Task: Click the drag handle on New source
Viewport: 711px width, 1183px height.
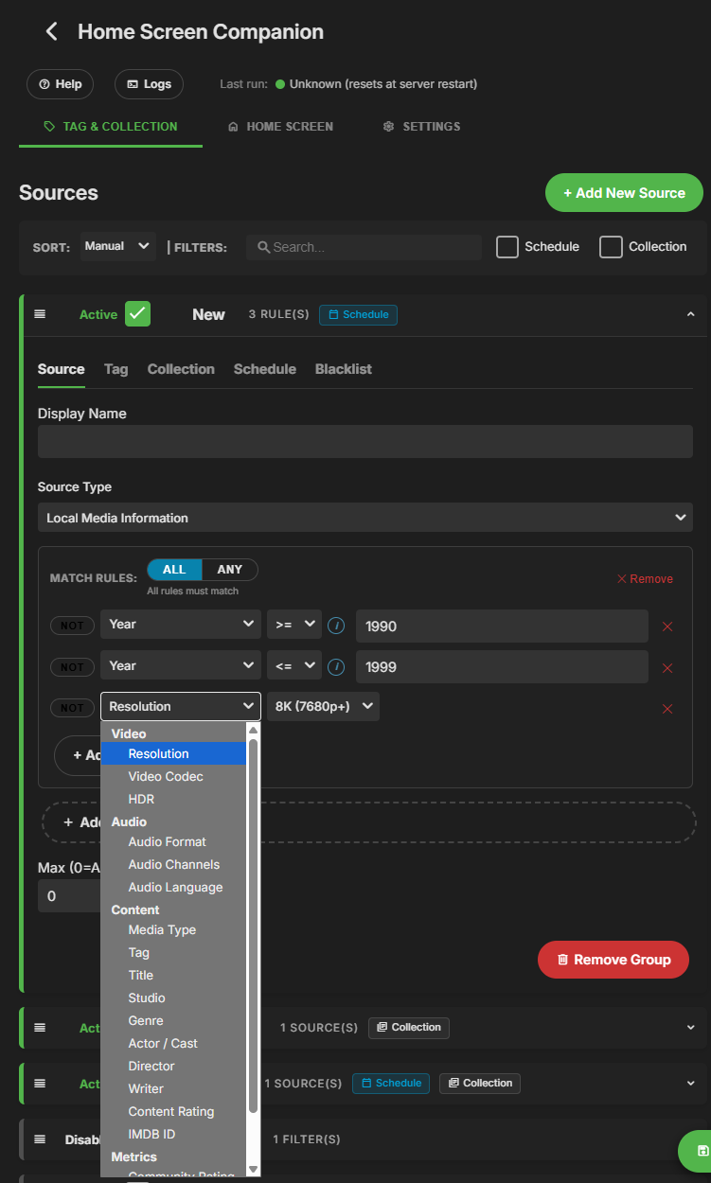Action: (x=40, y=314)
